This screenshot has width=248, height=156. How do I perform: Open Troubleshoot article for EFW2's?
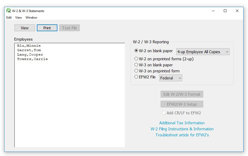point(182,135)
